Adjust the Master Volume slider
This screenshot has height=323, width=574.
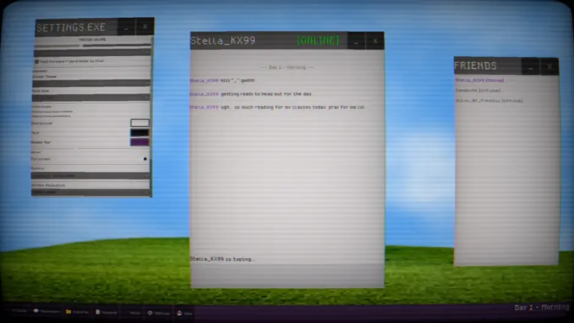pyautogui.click(x=92, y=46)
